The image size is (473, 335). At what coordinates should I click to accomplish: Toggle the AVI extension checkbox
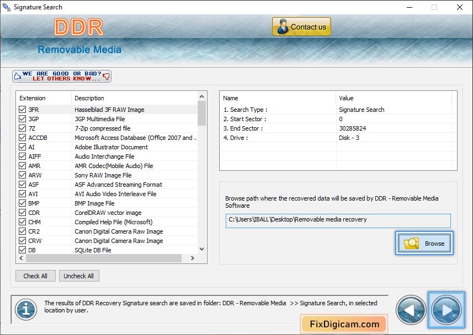point(22,193)
